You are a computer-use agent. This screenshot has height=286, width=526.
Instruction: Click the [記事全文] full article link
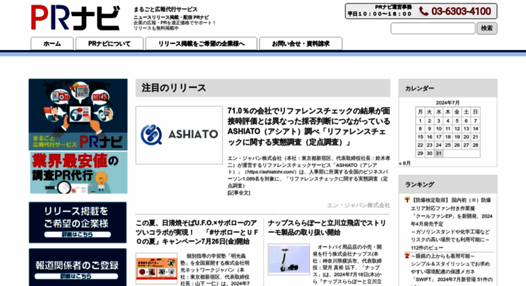point(239,193)
